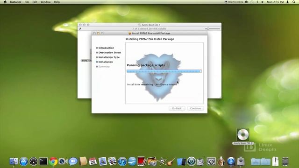Open OpenOffice seagull icon in dock
The image size is (299, 168).
tap(132, 161)
